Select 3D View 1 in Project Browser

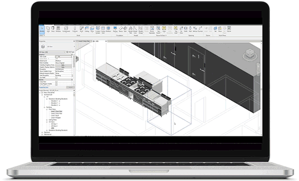(x=54, y=124)
